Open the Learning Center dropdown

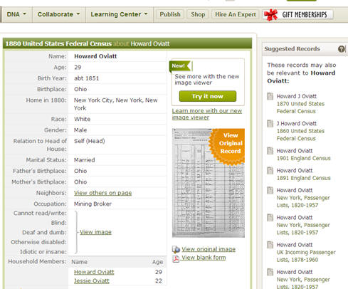click(119, 14)
